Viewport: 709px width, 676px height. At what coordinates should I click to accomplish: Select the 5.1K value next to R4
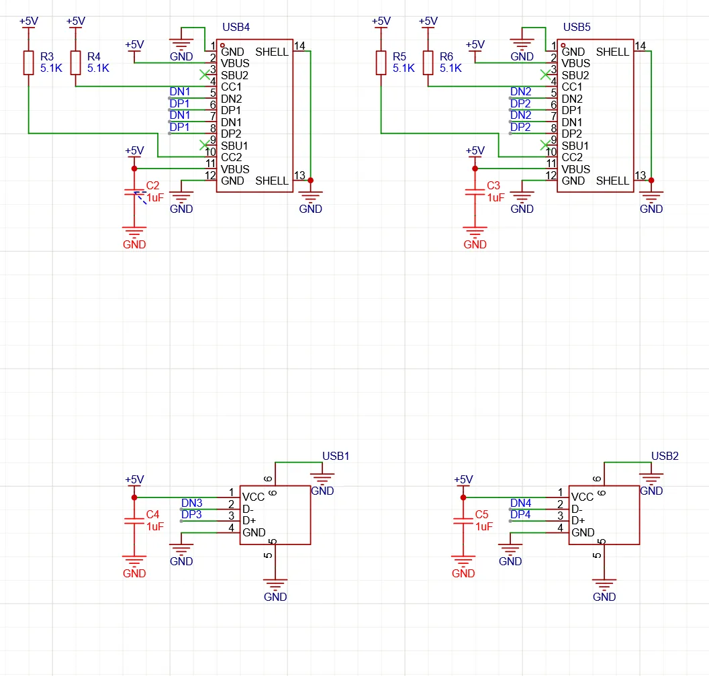(x=98, y=68)
